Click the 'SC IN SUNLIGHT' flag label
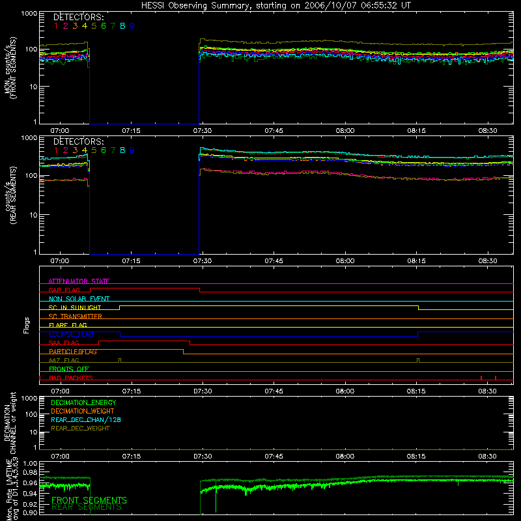 click(x=75, y=307)
